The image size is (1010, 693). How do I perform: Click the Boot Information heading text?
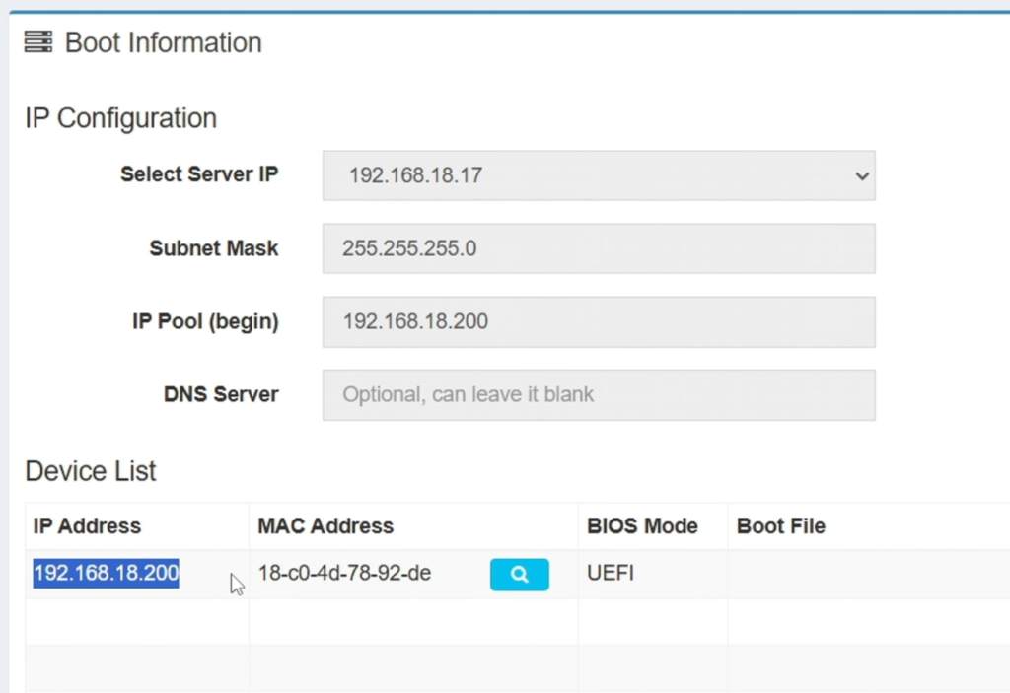click(x=163, y=41)
